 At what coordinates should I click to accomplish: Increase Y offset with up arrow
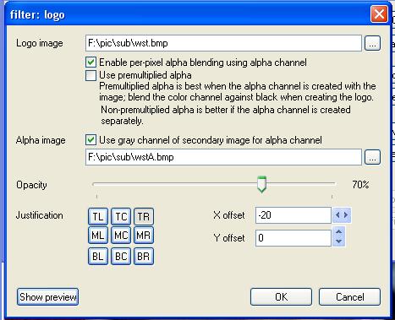coord(339,232)
